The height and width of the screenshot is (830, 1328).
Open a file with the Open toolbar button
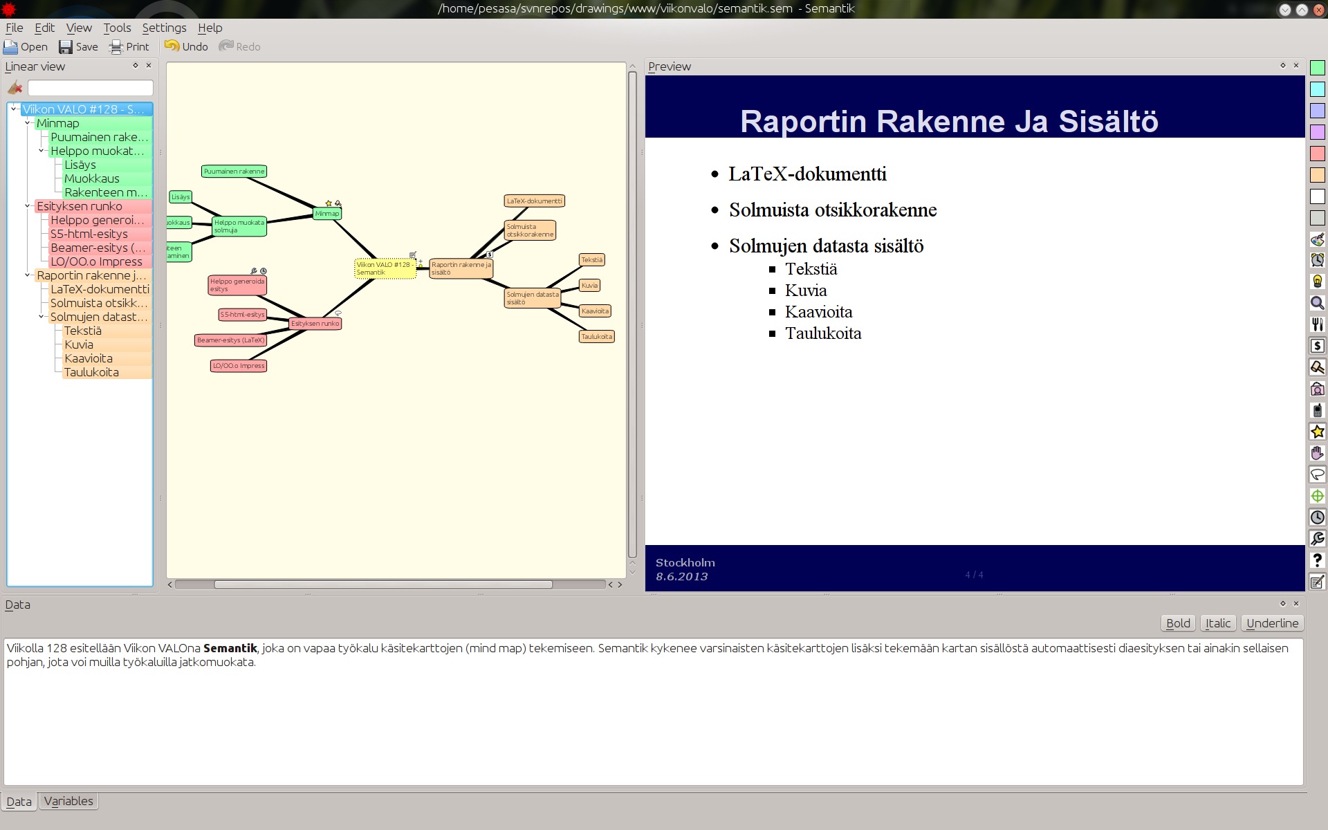coord(26,46)
